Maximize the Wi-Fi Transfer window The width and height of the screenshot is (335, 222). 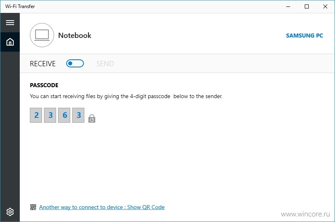[307, 6]
